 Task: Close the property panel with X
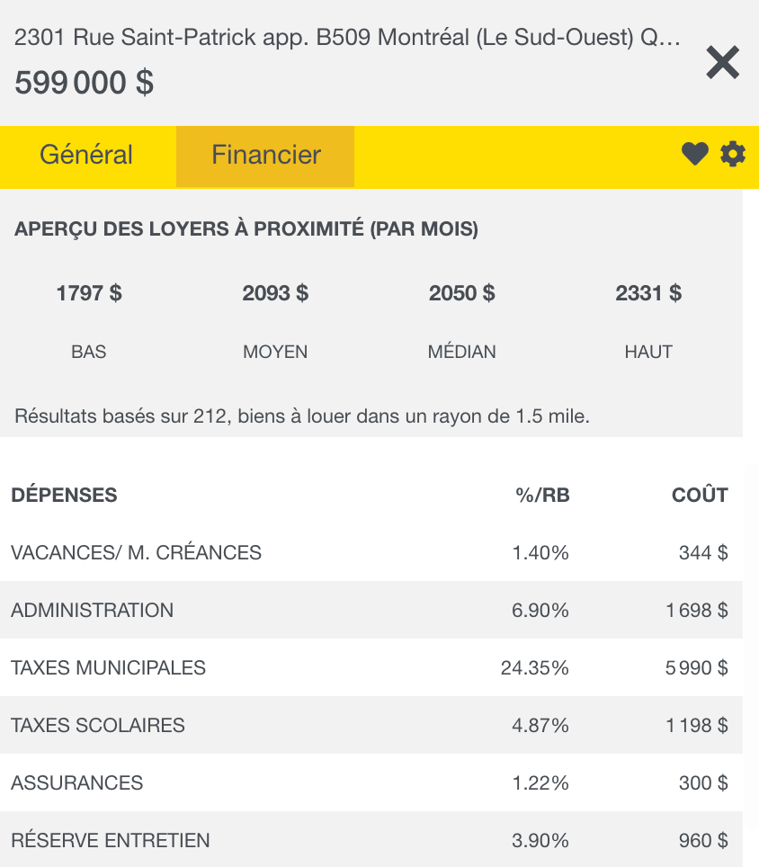pos(722,63)
